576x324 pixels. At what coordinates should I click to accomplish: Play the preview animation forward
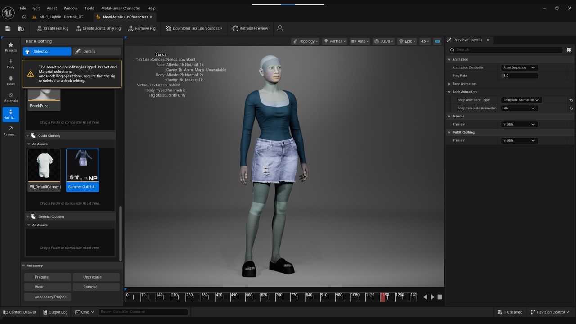tap(433, 297)
